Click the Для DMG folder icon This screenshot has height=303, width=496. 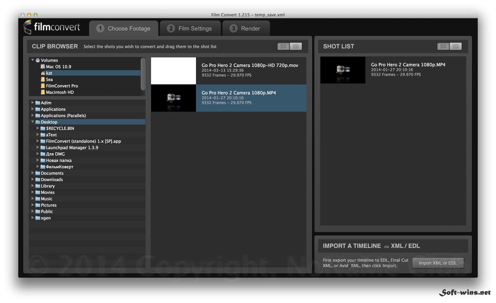tap(43, 154)
